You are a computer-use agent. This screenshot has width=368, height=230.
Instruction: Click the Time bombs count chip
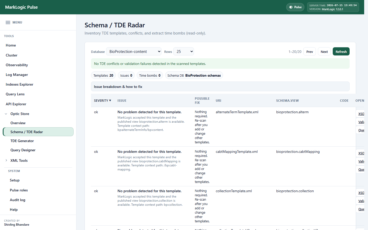150,75
